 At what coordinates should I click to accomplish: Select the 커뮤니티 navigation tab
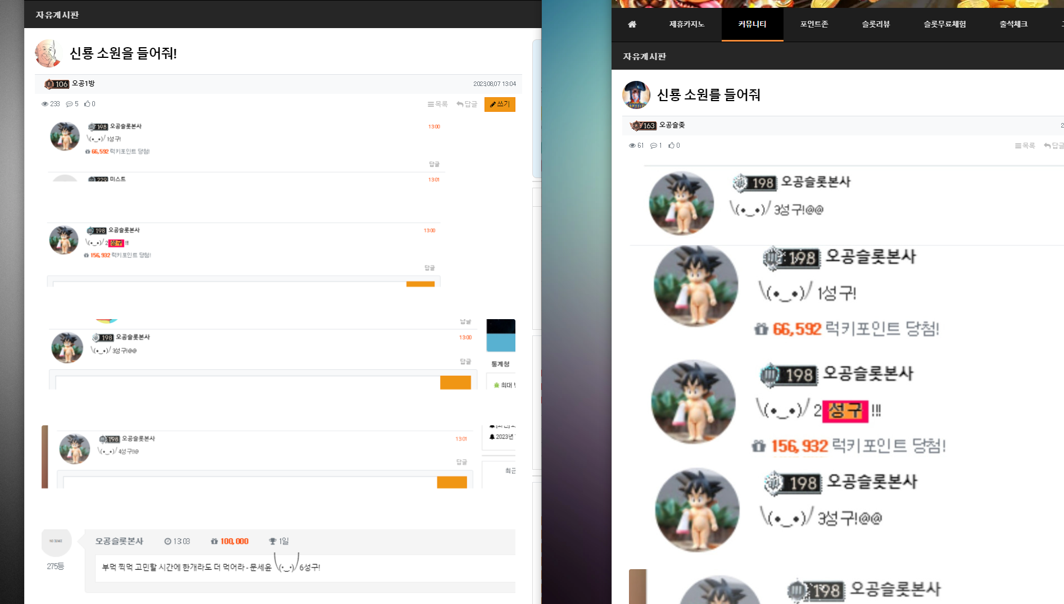(x=752, y=24)
